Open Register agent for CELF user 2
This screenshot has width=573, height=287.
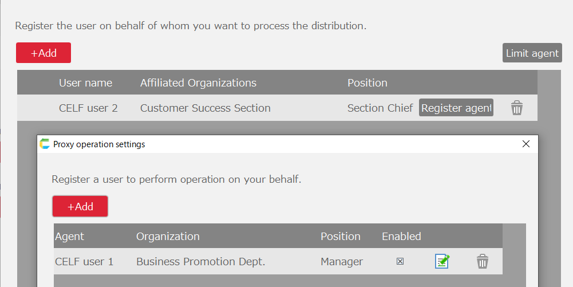click(456, 108)
